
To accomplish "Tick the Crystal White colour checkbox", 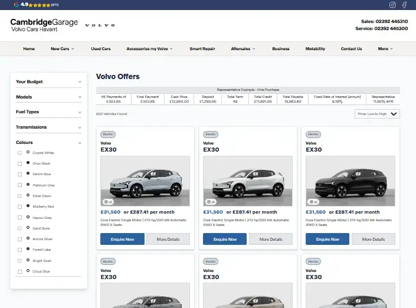I will 19,153.
